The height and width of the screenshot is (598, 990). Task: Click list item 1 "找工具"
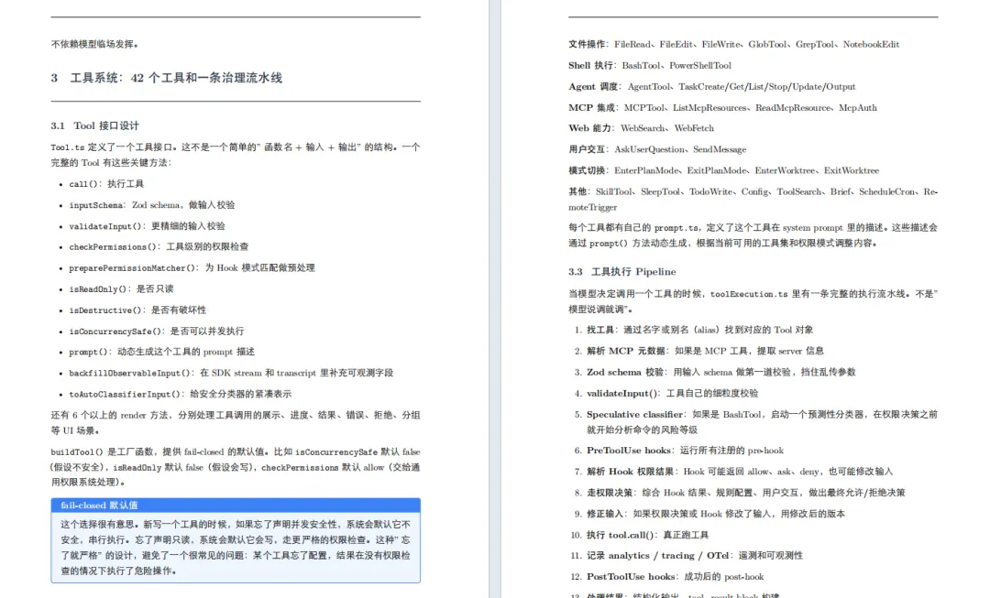tap(699, 330)
